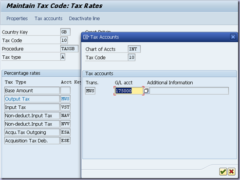Click account key ESE cell

(65, 141)
